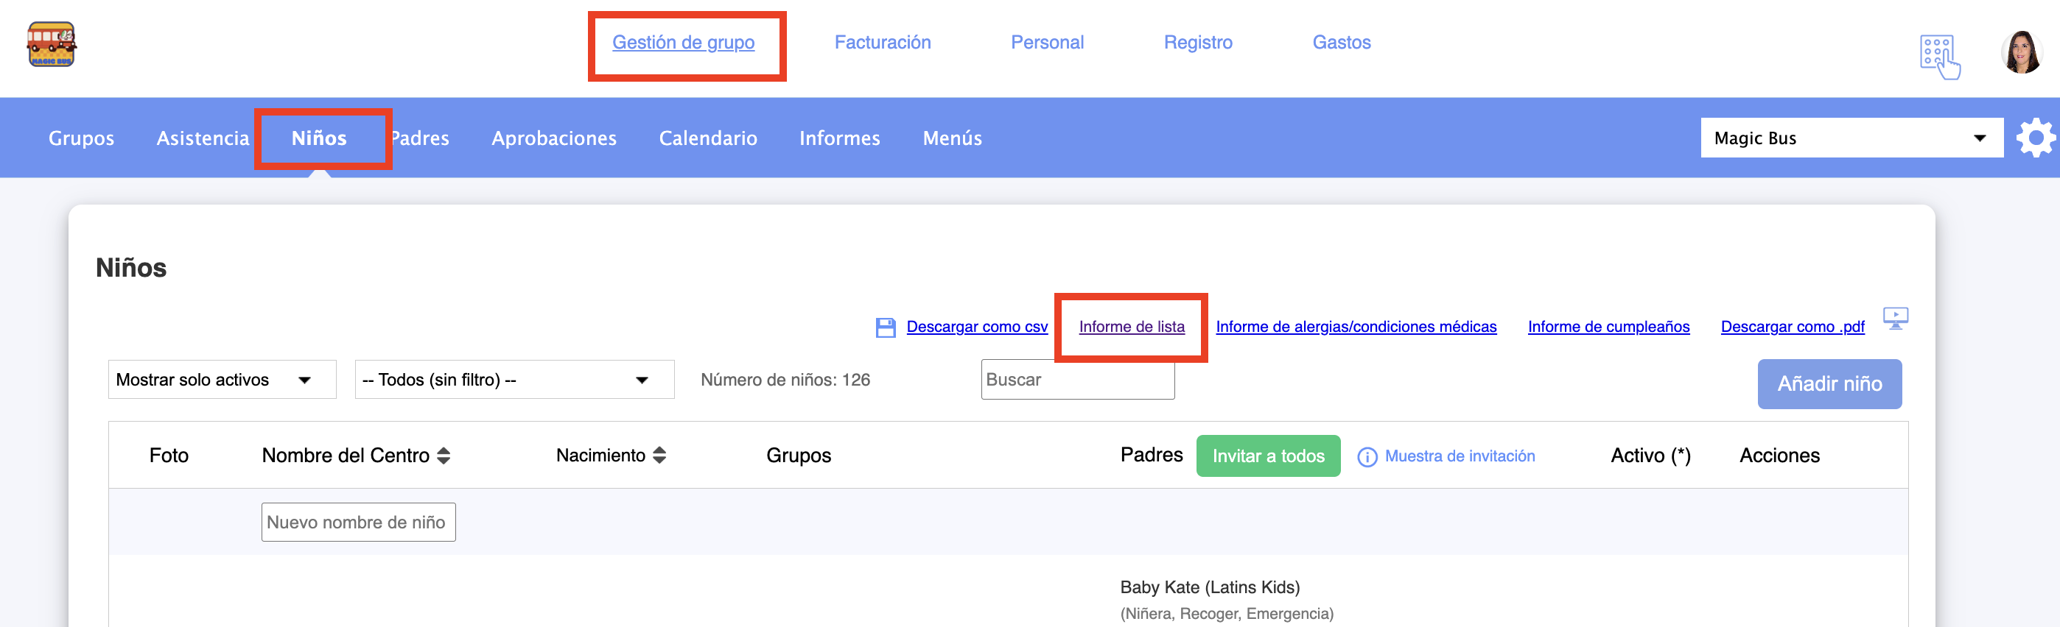Open Informes tab
2060x627 pixels.
point(840,138)
